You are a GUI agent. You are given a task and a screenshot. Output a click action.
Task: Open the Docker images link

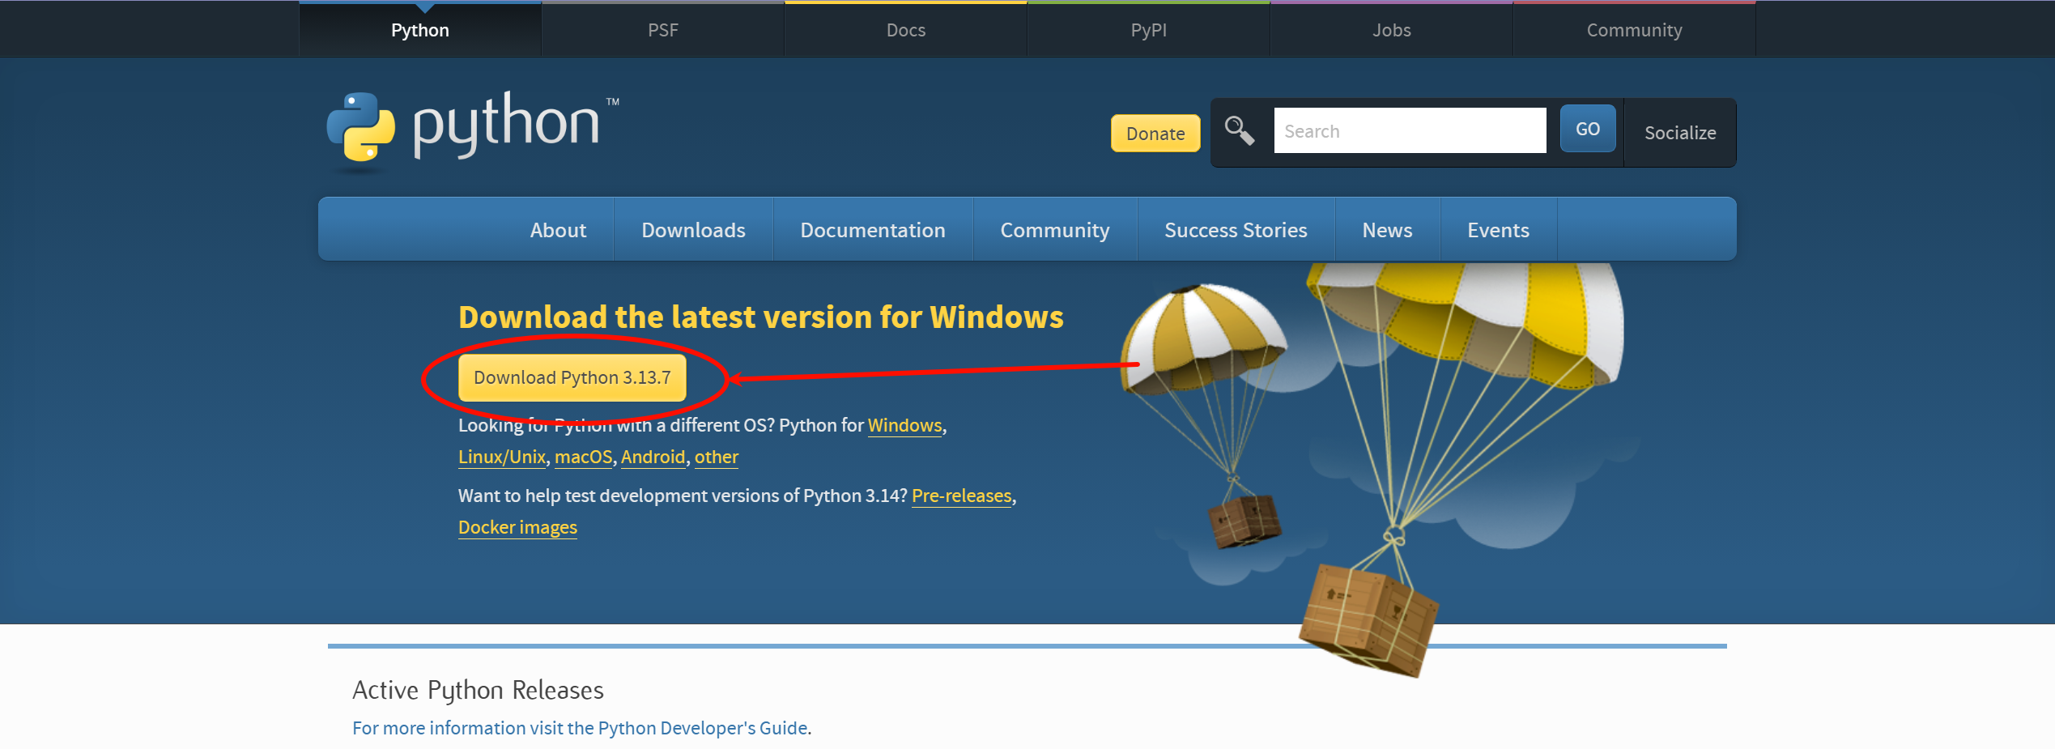[x=517, y=527]
